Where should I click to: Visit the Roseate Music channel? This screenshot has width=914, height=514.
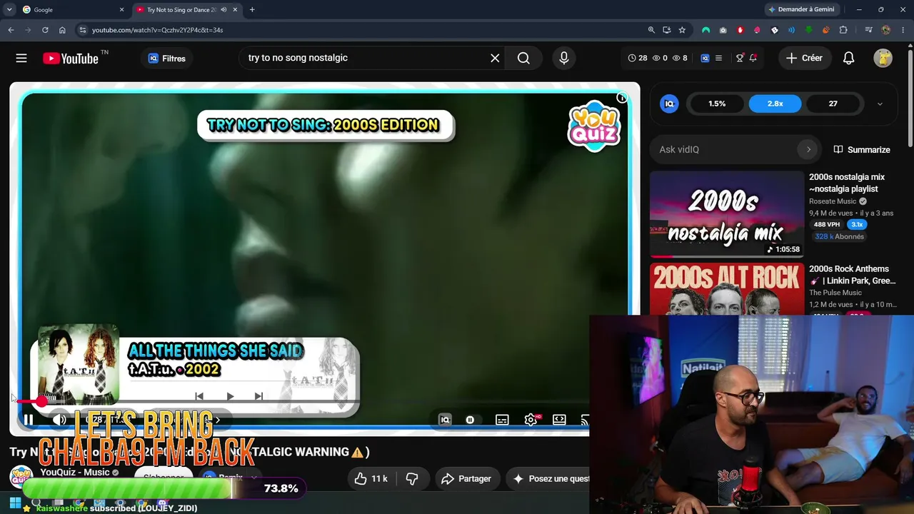tap(833, 201)
